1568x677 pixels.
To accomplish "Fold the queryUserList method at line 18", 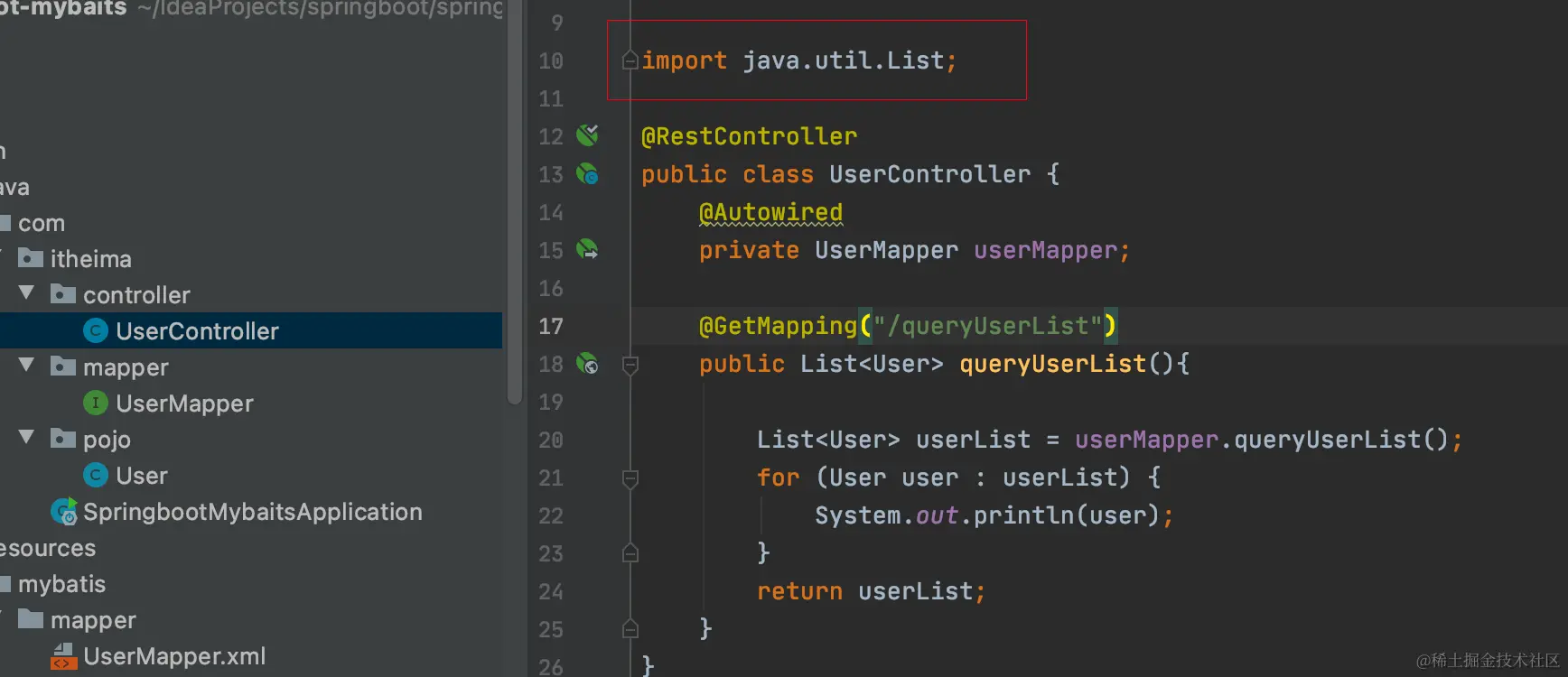I will [x=630, y=365].
